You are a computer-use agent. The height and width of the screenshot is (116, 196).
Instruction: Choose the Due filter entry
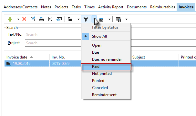pyautogui.click(x=106, y=52)
